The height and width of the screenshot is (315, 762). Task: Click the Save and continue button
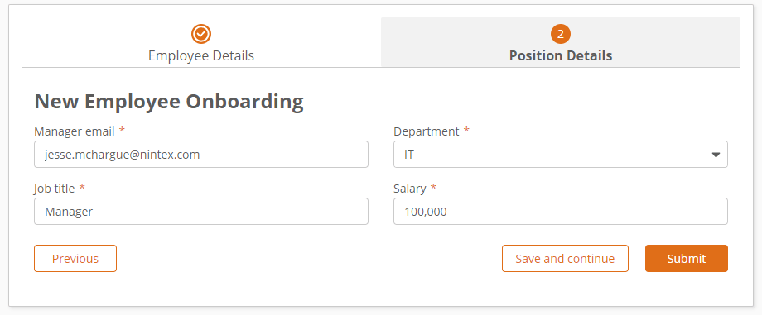click(565, 258)
